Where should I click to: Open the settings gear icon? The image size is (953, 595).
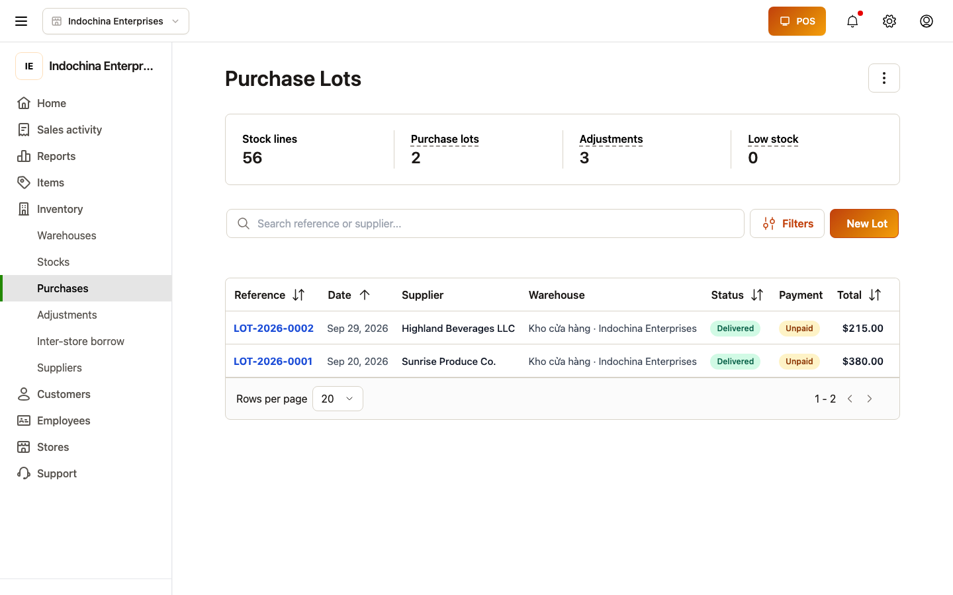(889, 21)
